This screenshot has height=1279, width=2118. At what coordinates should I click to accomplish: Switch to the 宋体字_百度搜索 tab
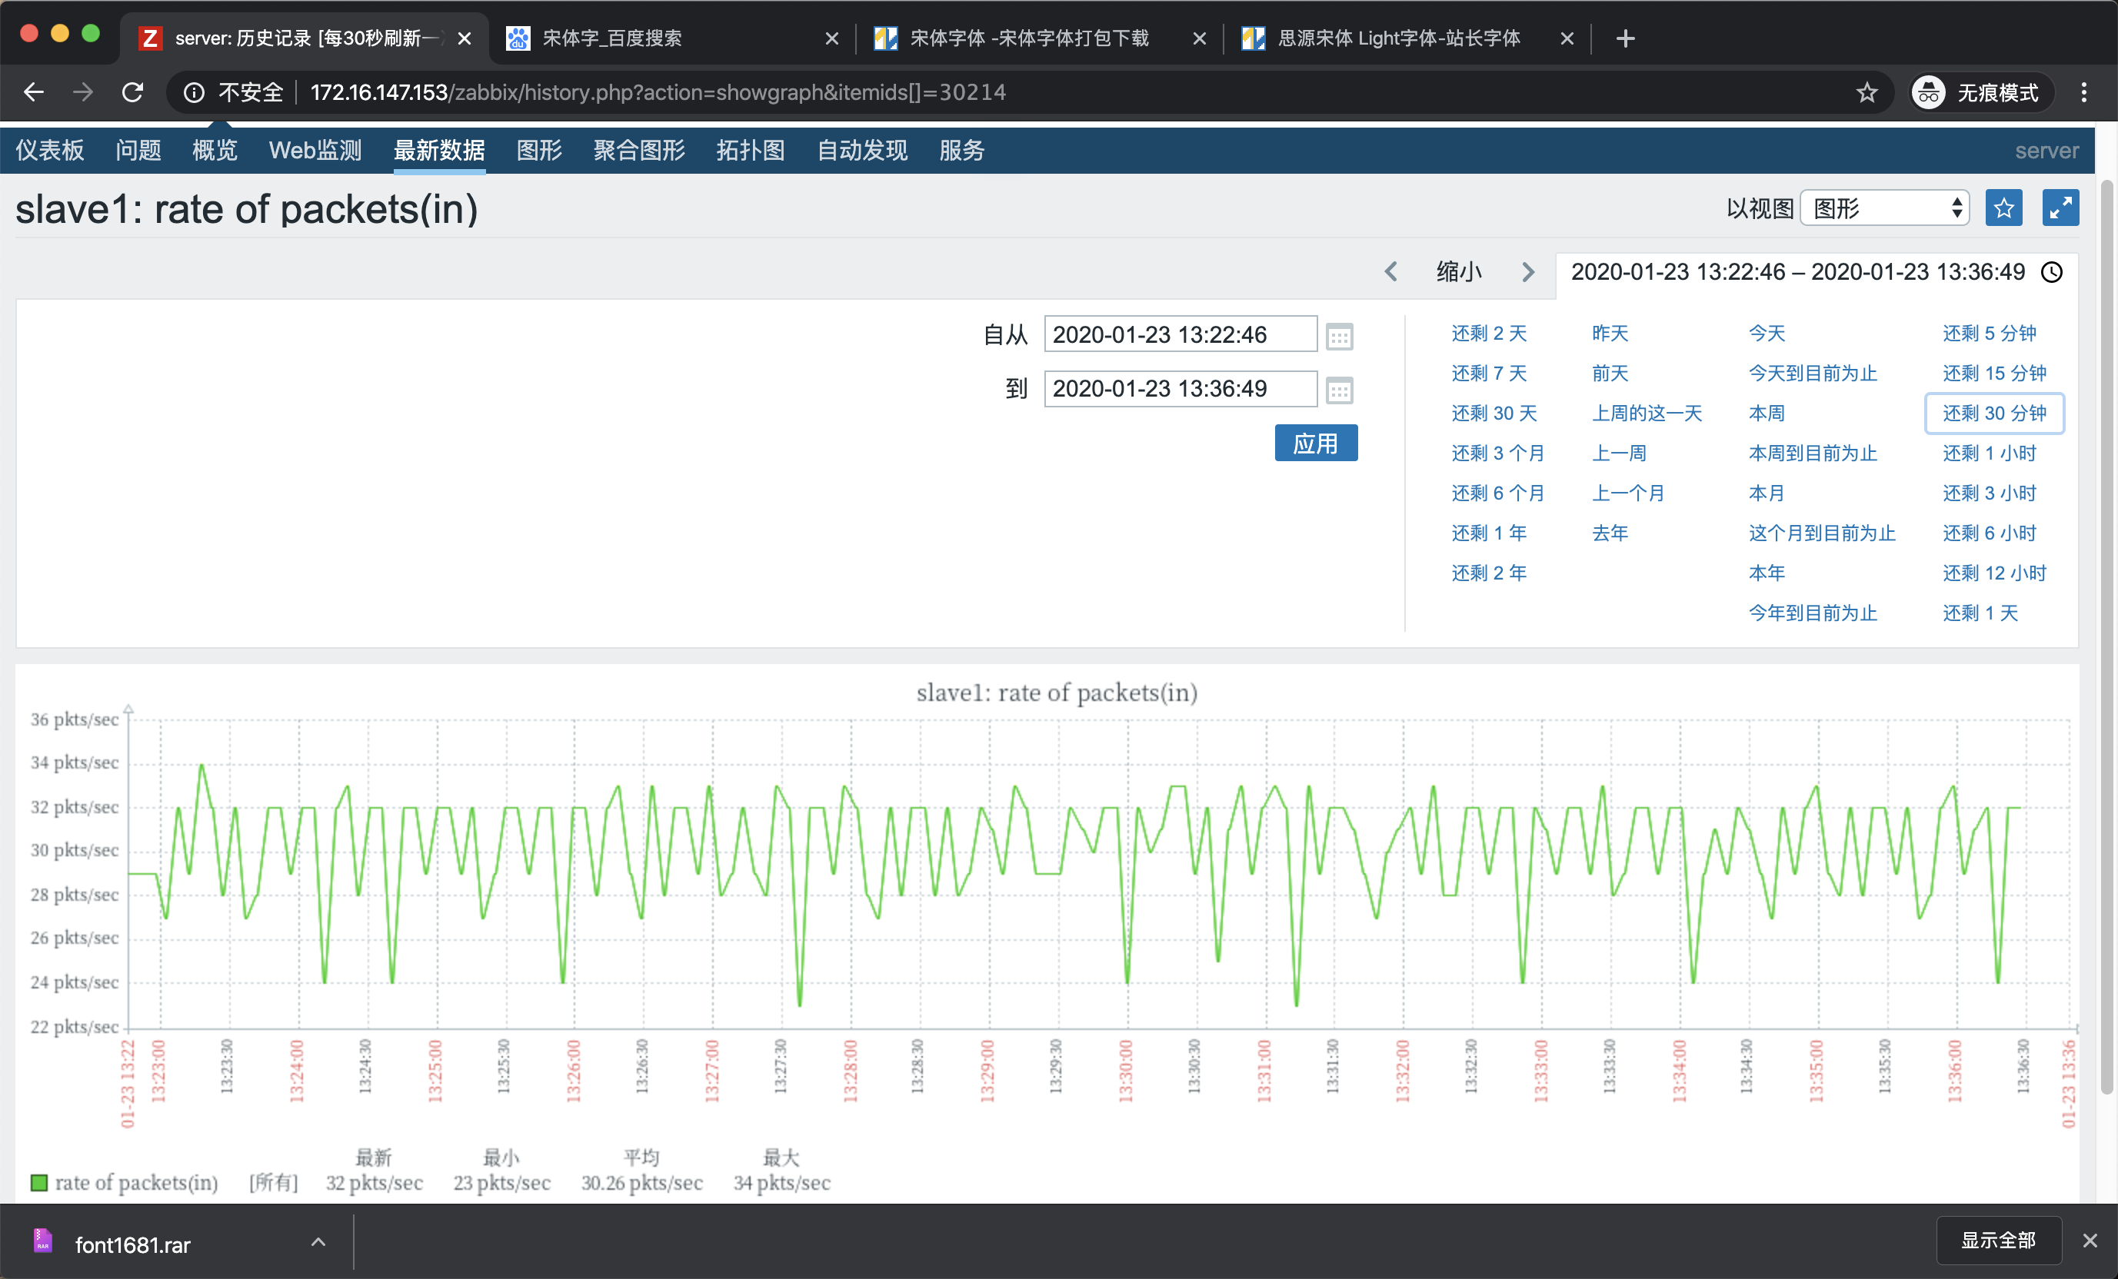click(612, 38)
